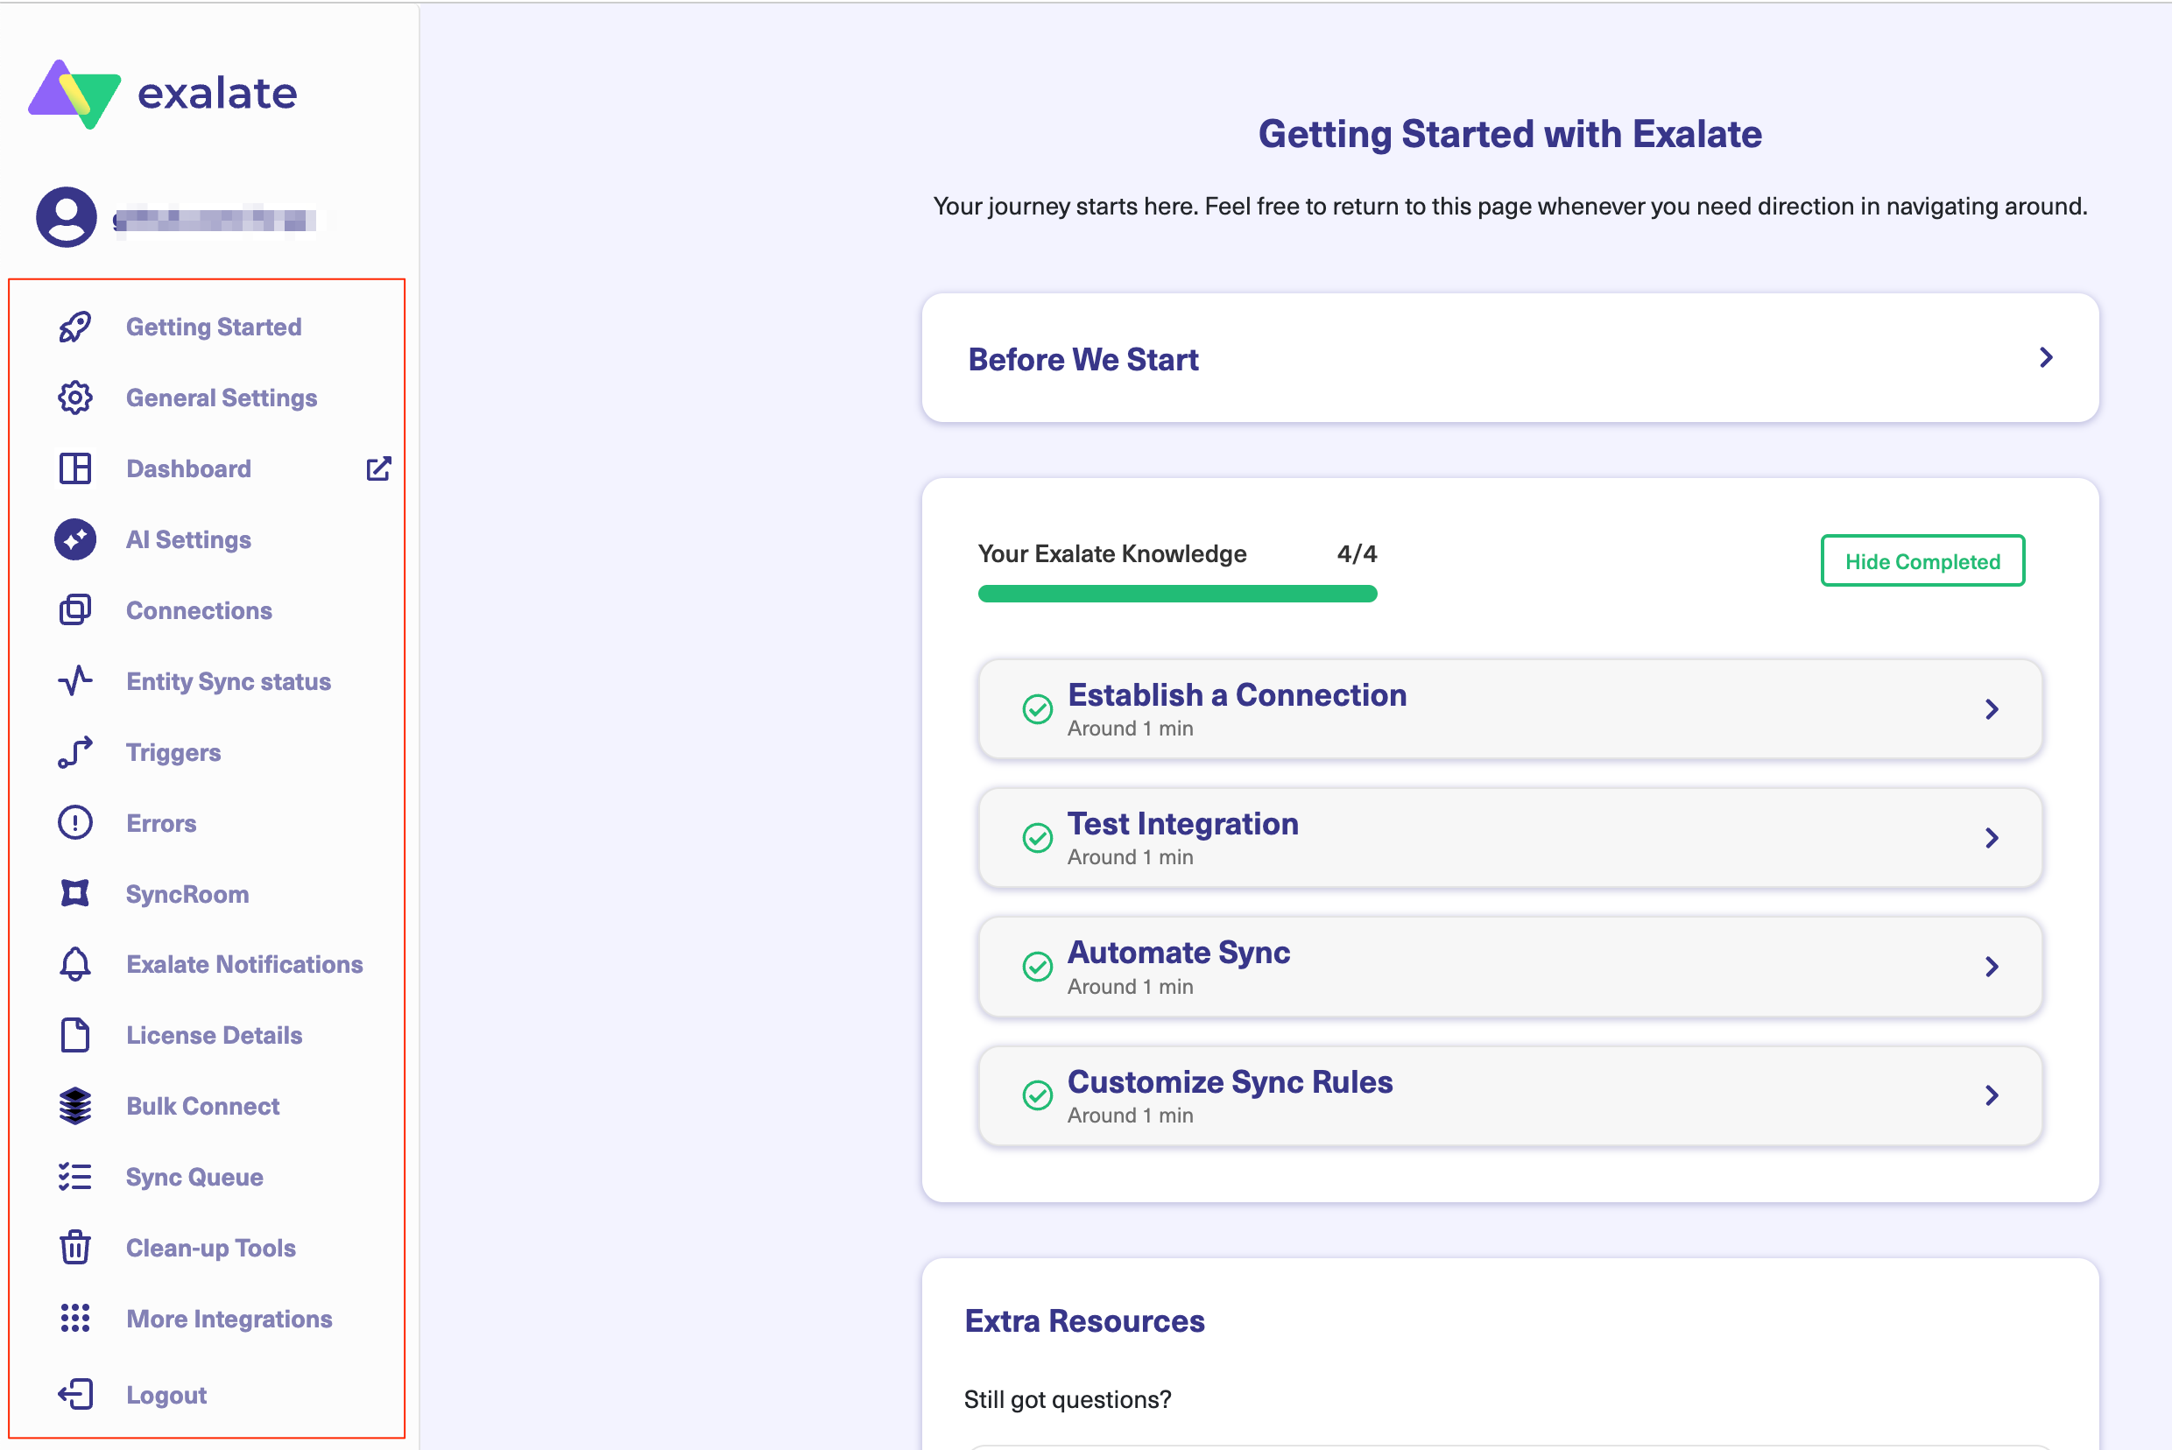Click Test Integration completed check circle

(x=1037, y=838)
